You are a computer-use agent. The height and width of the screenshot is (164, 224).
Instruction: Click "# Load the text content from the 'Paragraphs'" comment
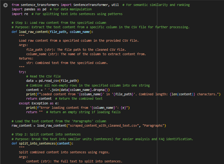[59, 121]
